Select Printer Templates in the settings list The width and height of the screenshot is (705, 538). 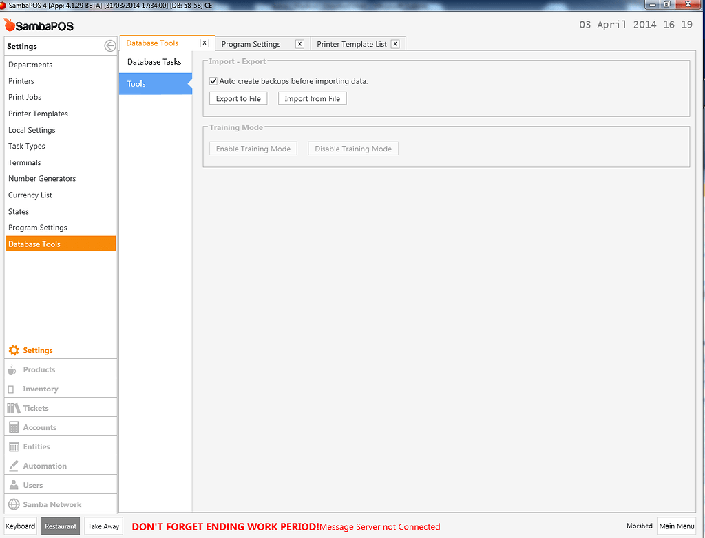[38, 113]
